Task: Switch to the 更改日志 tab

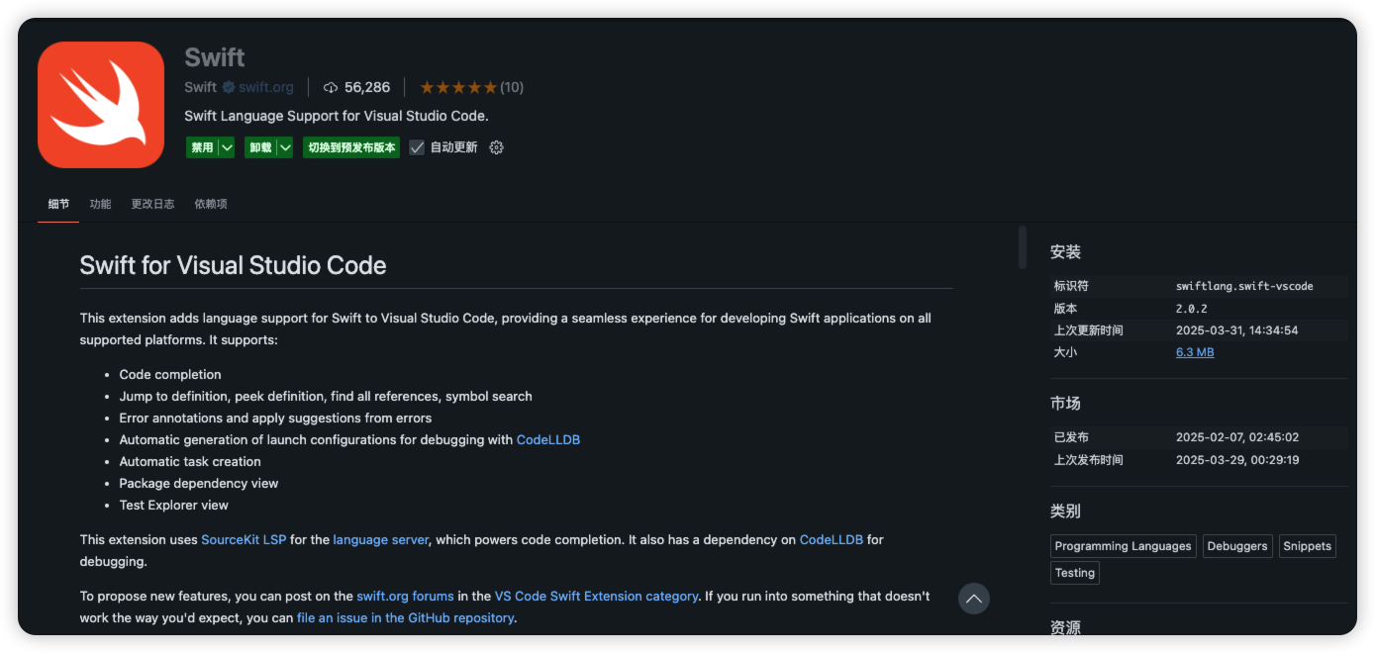Action: coord(152,204)
